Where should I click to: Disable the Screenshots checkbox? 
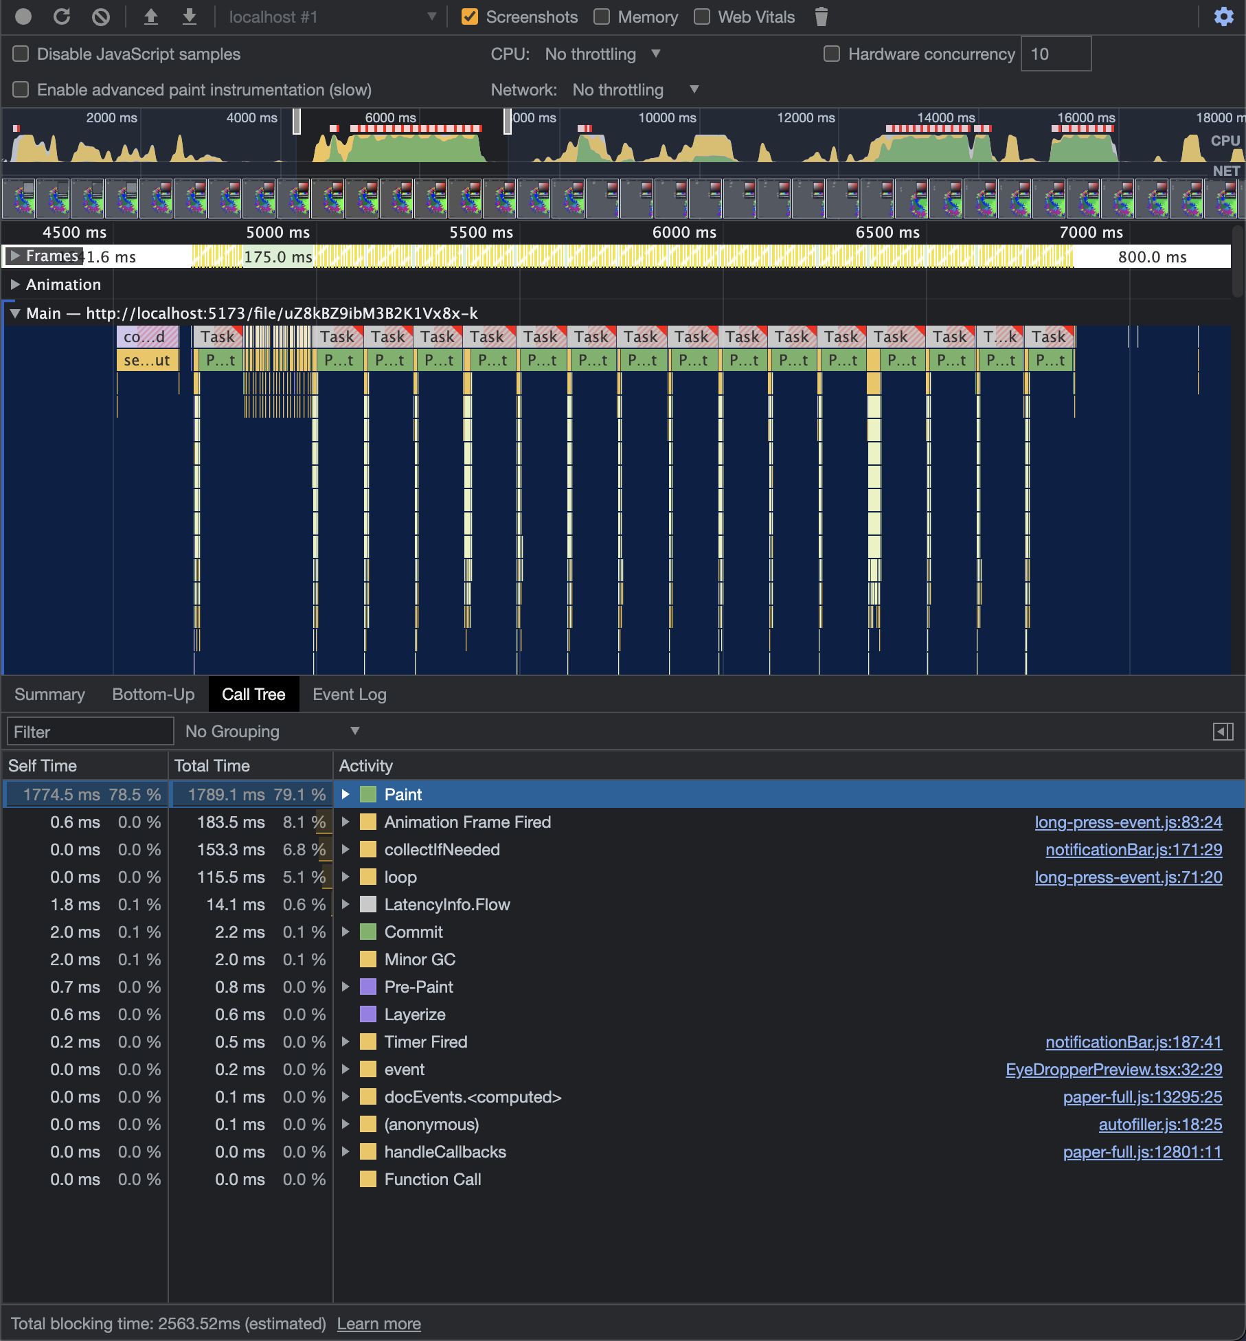(x=470, y=16)
